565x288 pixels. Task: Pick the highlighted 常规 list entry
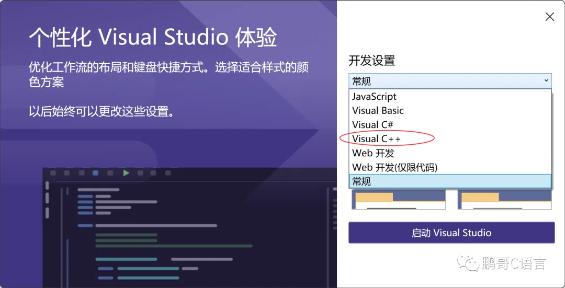(x=450, y=181)
